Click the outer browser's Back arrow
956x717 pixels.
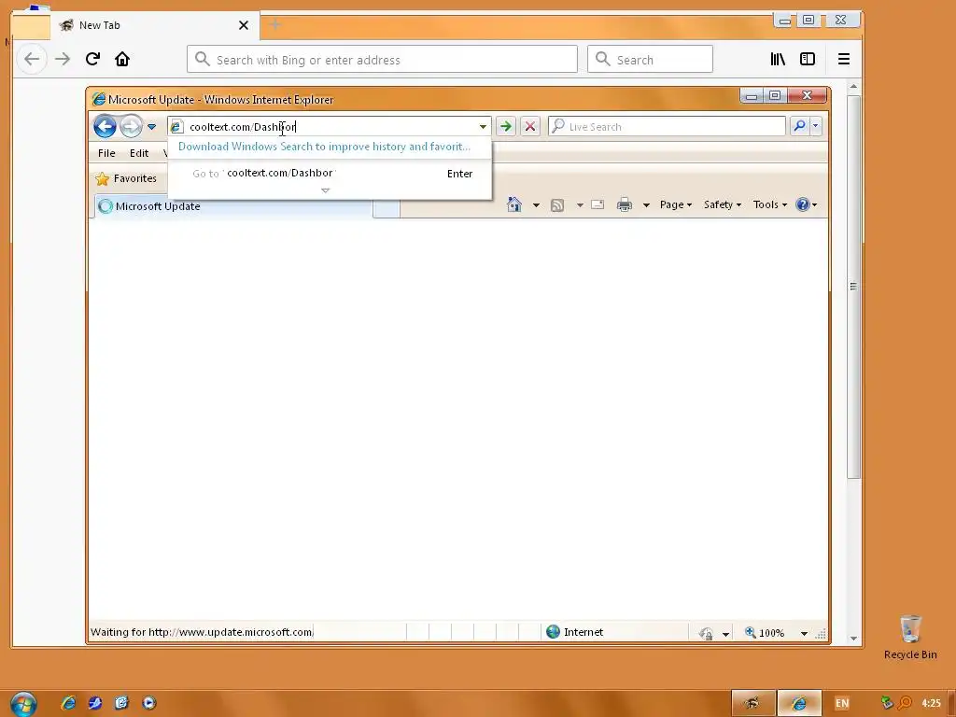pyautogui.click(x=32, y=59)
